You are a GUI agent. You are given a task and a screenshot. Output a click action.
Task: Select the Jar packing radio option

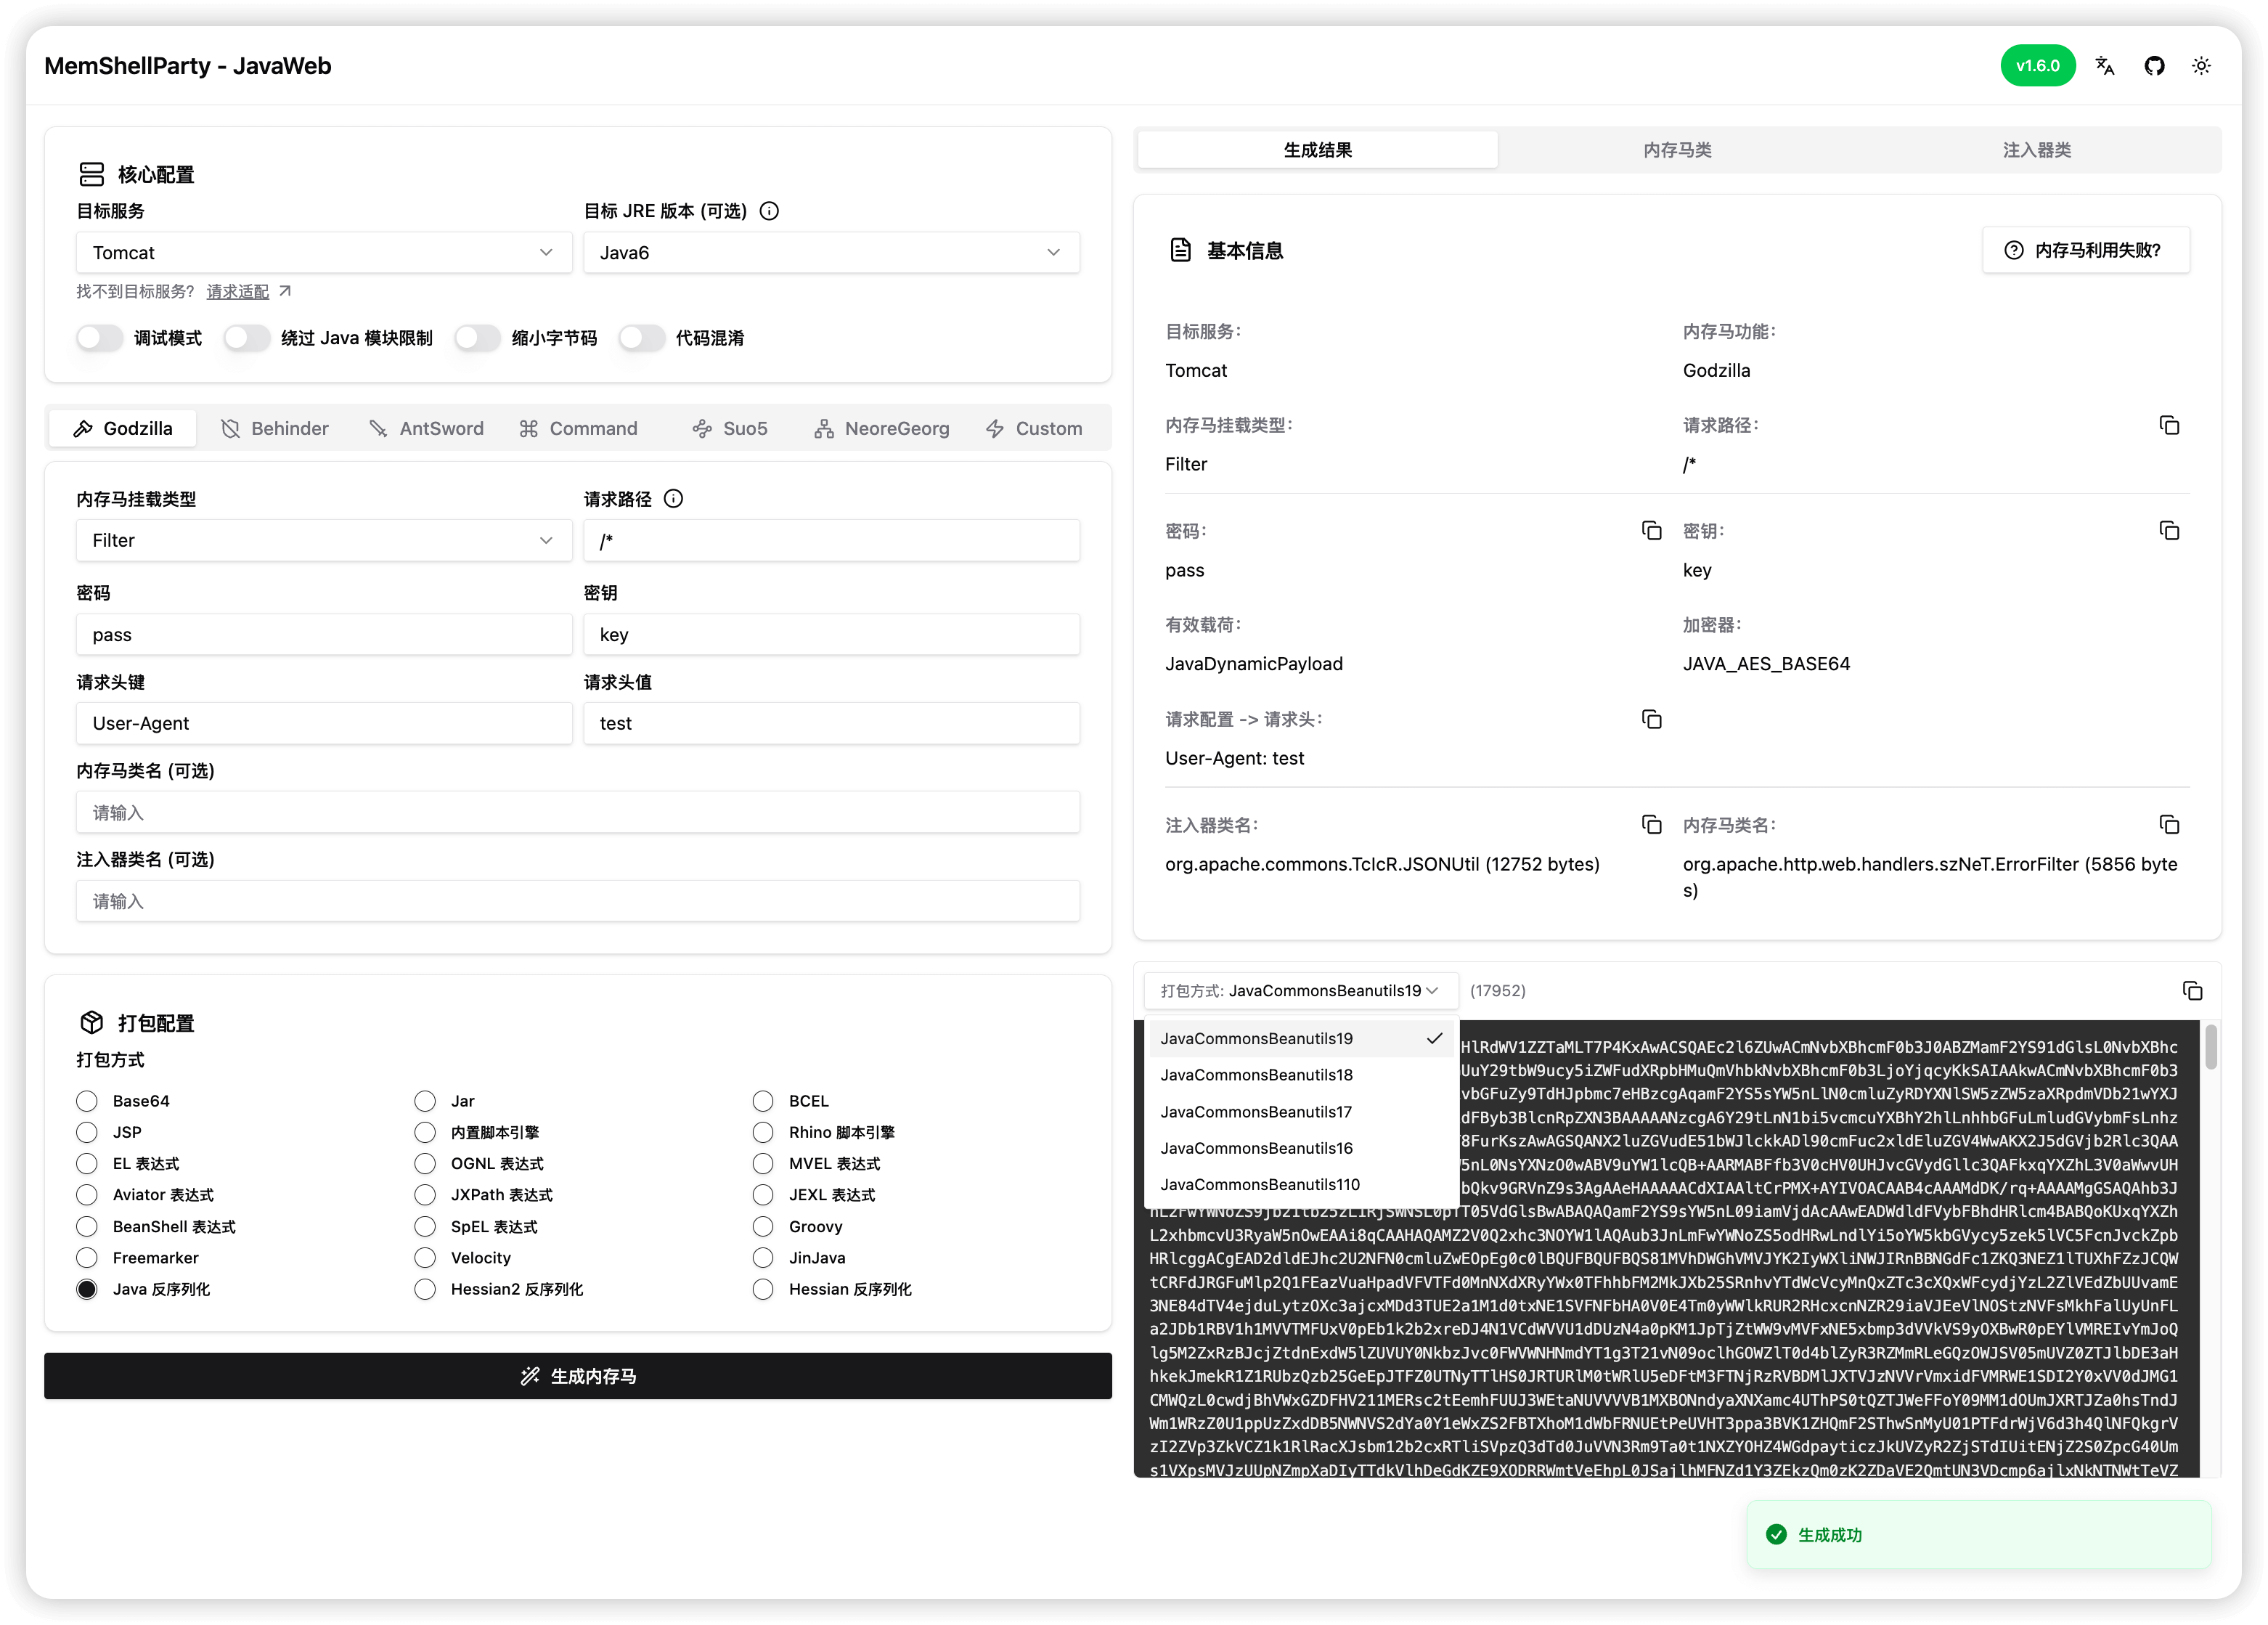(x=425, y=1101)
